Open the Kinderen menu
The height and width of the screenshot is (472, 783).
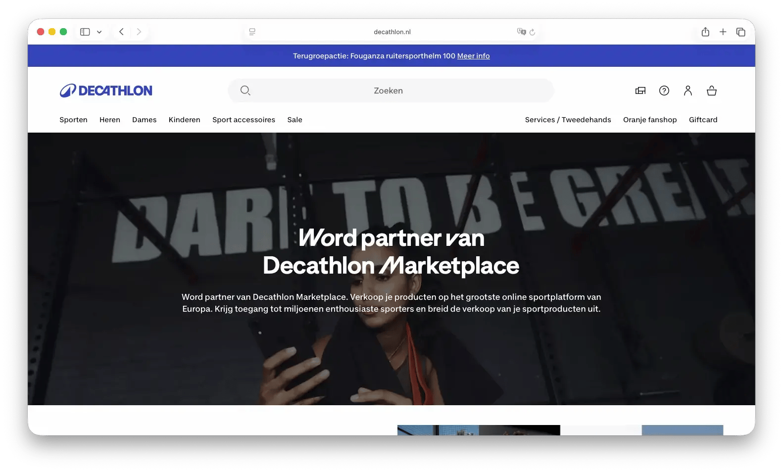click(184, 120)
